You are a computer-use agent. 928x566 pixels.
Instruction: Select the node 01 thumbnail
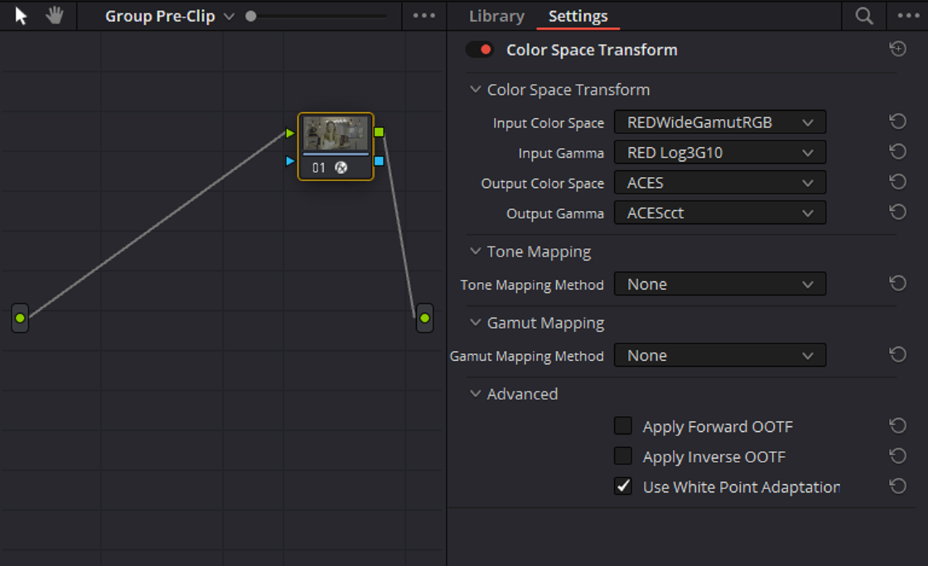point(336,133)
